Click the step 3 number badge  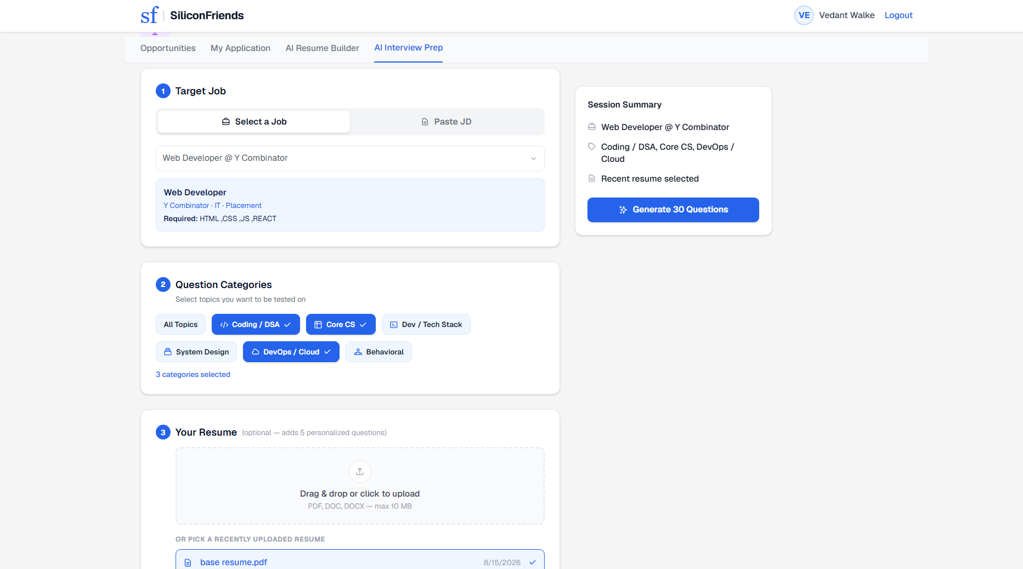coord(163,432)
